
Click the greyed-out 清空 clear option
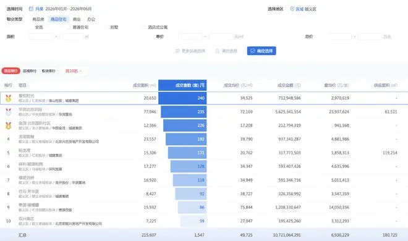(x=226, y=51)
